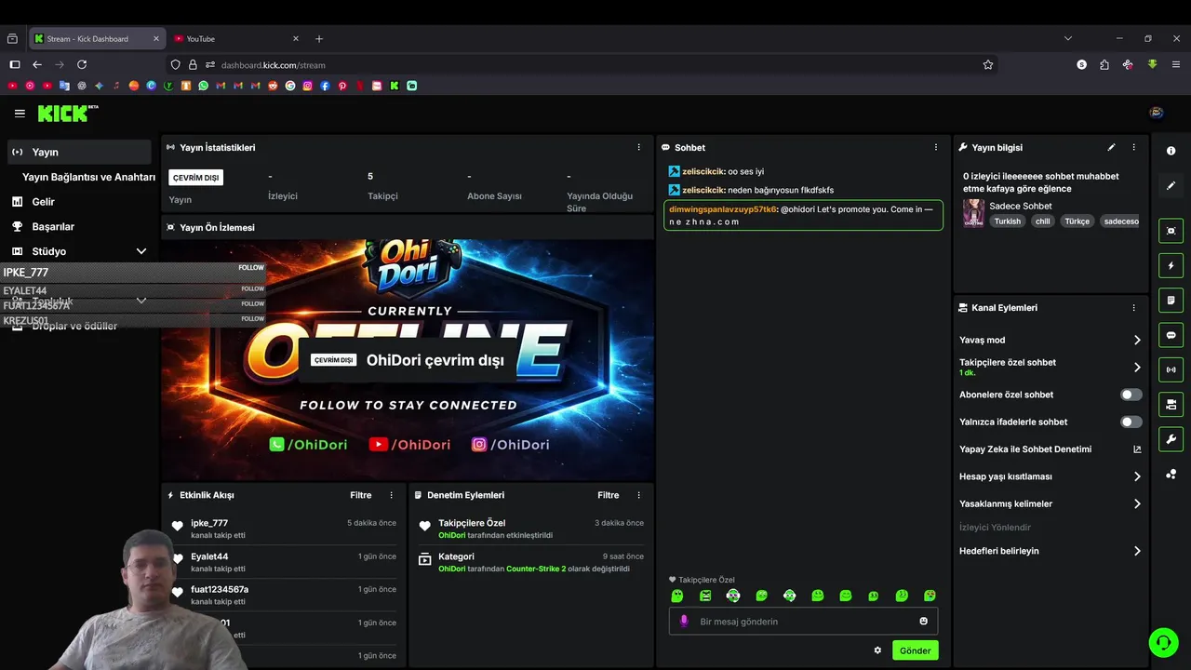1191x670 pixels.
Task: Click the stream preview frame icon in right sidebar
Action: [1171, 231]
